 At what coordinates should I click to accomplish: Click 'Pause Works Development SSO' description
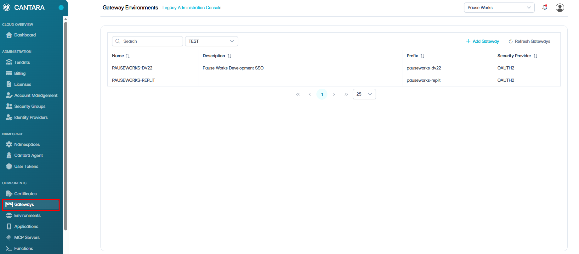click(x=233, y=68)
